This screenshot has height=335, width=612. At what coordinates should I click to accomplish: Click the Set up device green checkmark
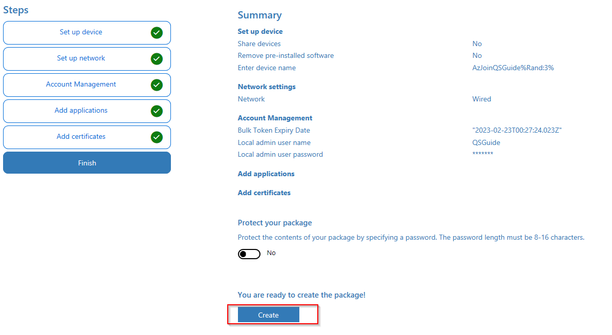pyautogui.click(x=157, y=33)
